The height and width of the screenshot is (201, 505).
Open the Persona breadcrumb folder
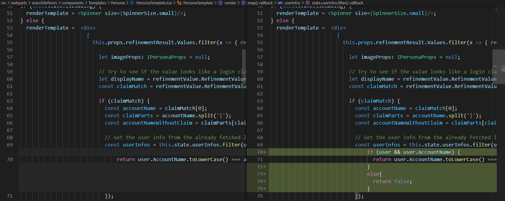(x=118, y=3)
